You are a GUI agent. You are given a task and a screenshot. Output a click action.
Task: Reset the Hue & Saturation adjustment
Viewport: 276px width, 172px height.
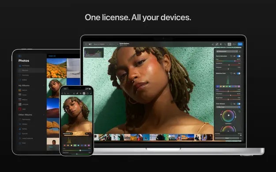point(231,56)
